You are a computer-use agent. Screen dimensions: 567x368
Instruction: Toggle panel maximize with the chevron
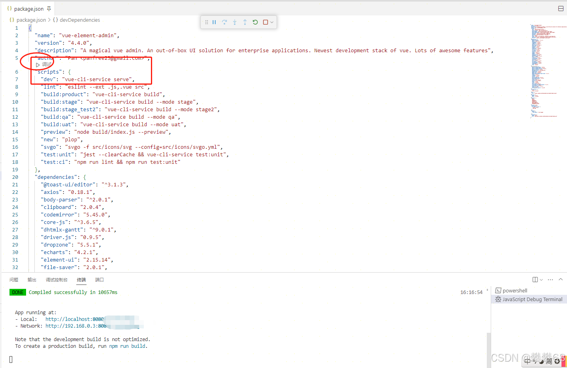(561, 279)
